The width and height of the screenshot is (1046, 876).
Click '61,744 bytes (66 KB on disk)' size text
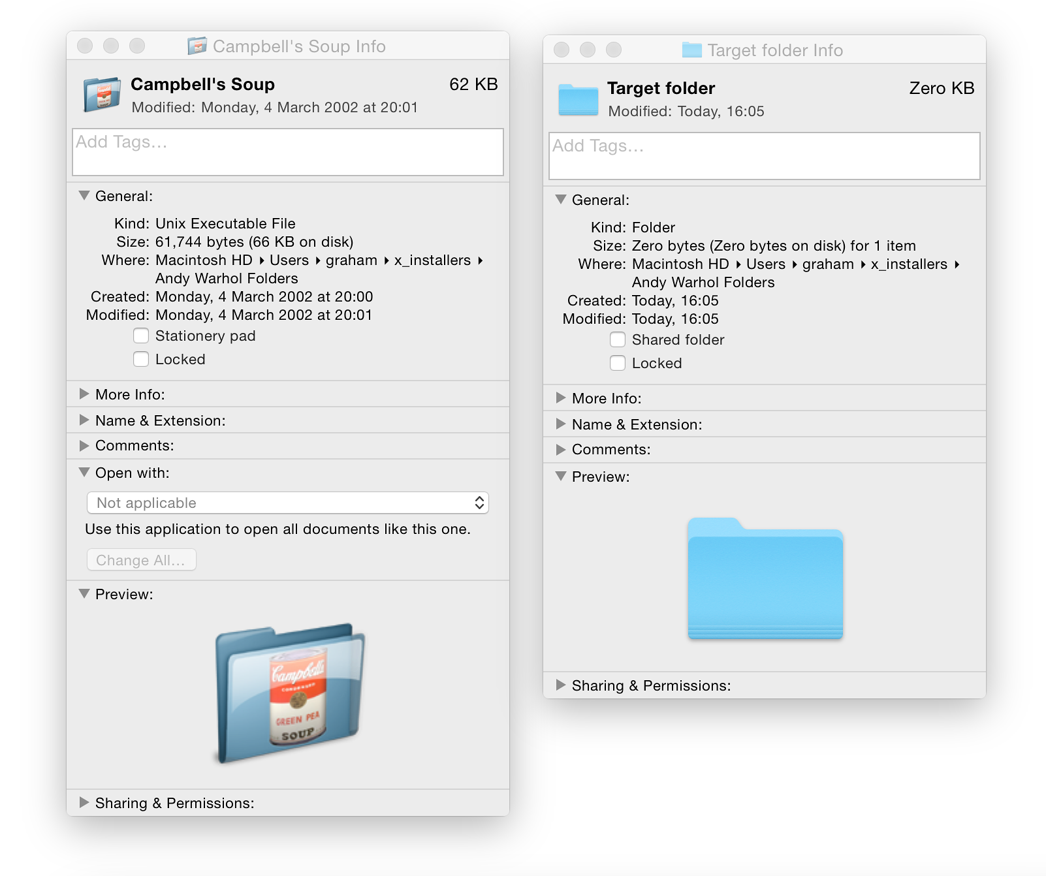coord(255,242)
